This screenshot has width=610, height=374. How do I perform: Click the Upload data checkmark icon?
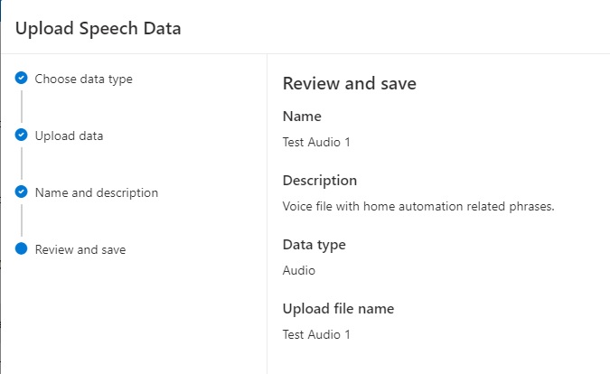[x=22, y=136]
